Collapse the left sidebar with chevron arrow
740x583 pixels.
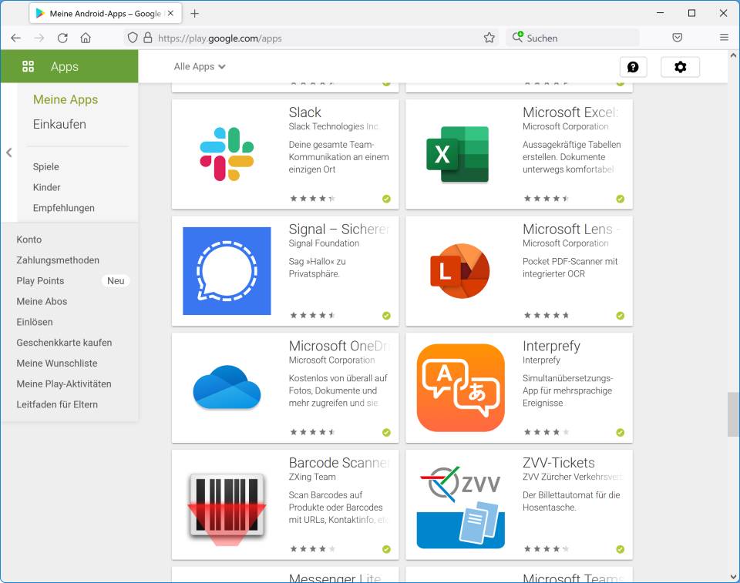pos(9,152)
